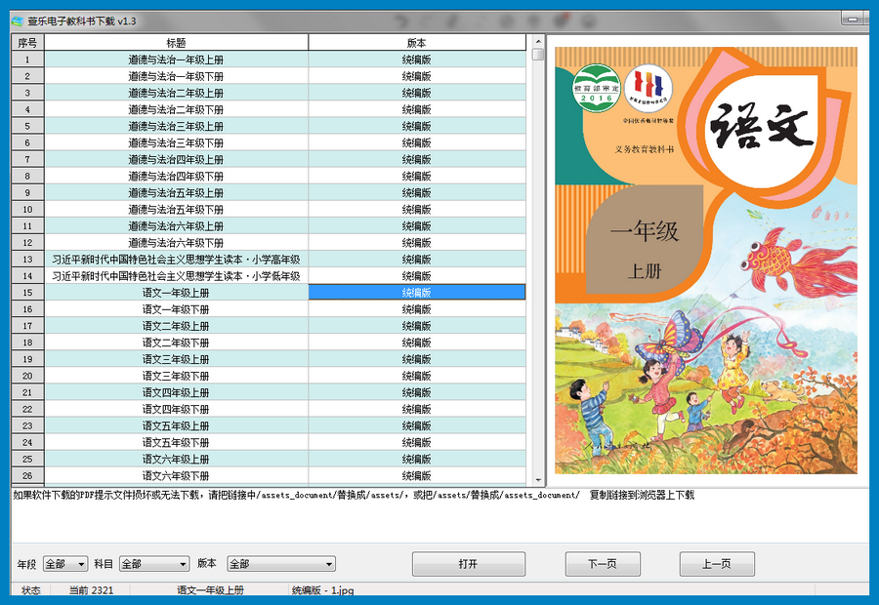Go to the next page with 下一页
Image resolution: width=879 pixels, height=605 pixels.
603,564
